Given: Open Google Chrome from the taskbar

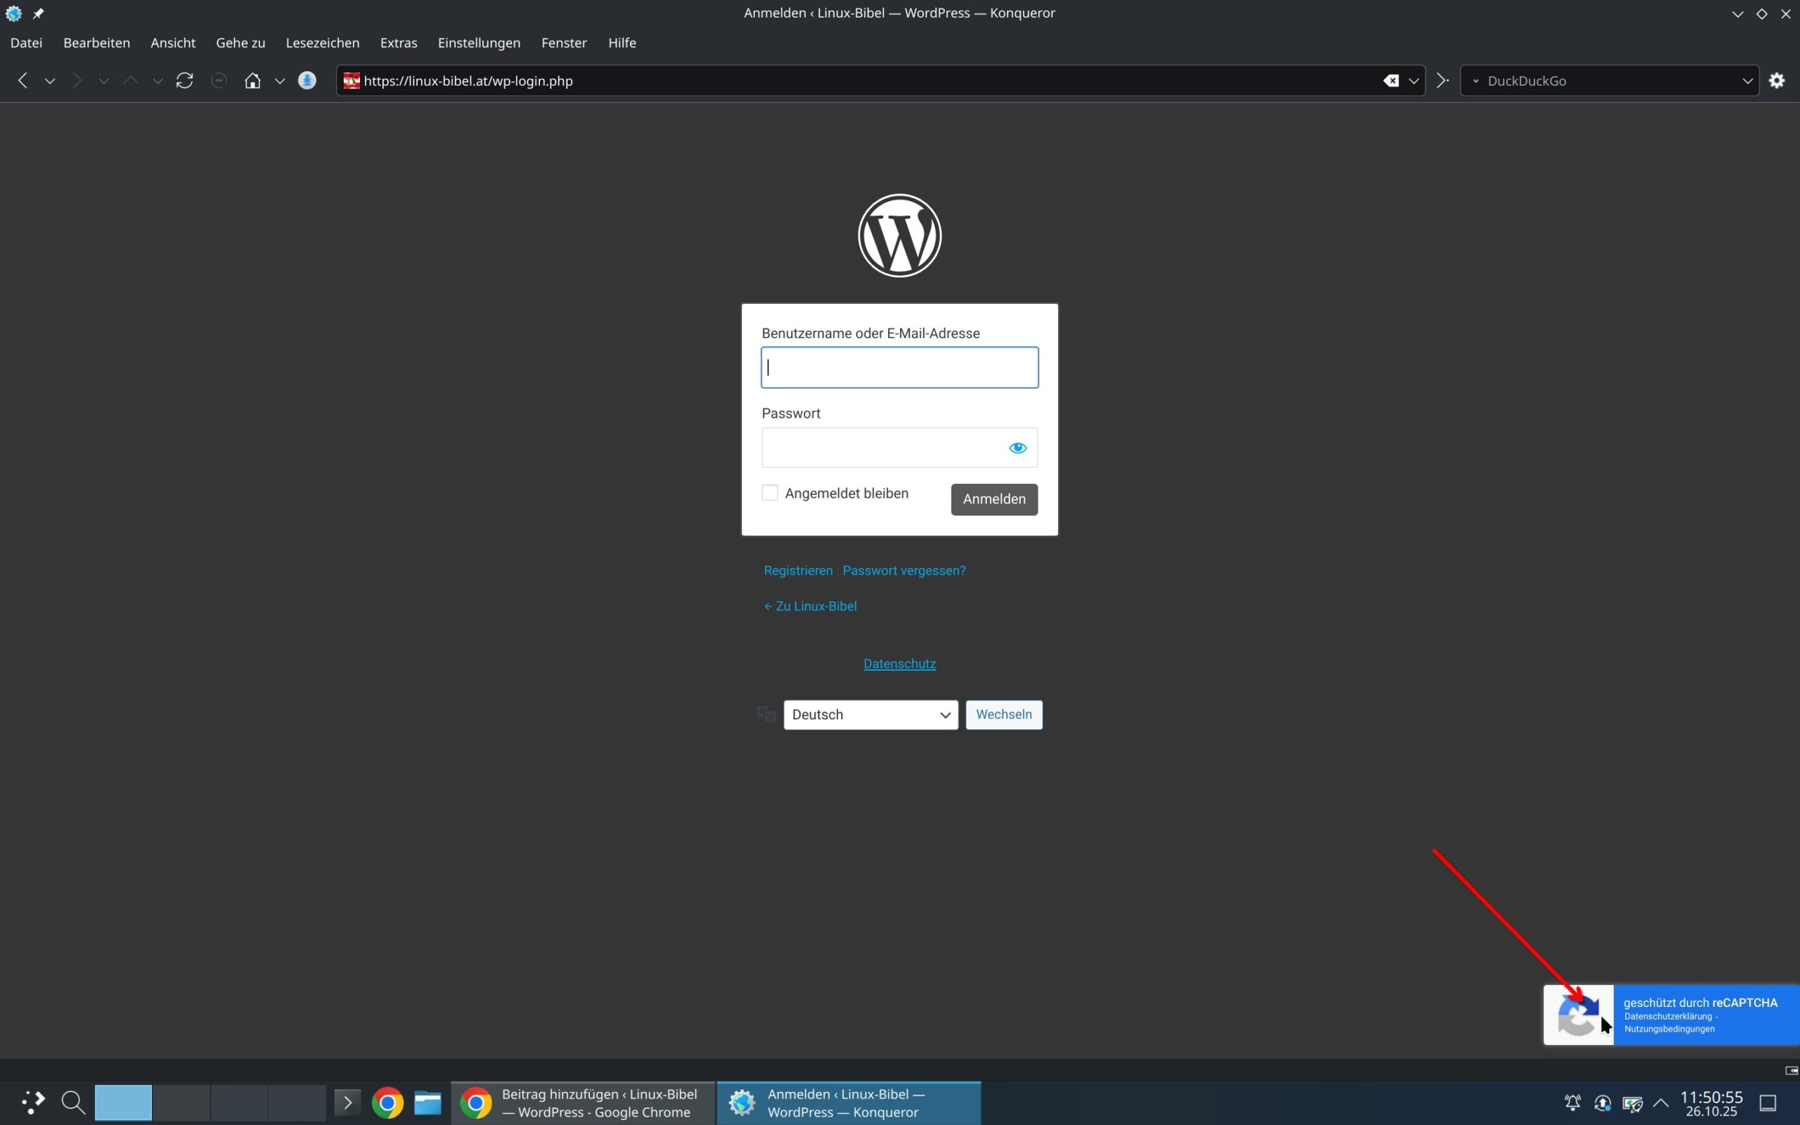Looking at the screenshot, I should pyautogui.click(x=387, y=1102).
